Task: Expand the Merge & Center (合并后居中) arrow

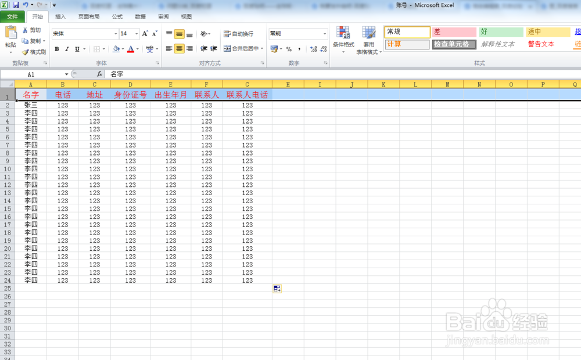Action: pos(262,49)
